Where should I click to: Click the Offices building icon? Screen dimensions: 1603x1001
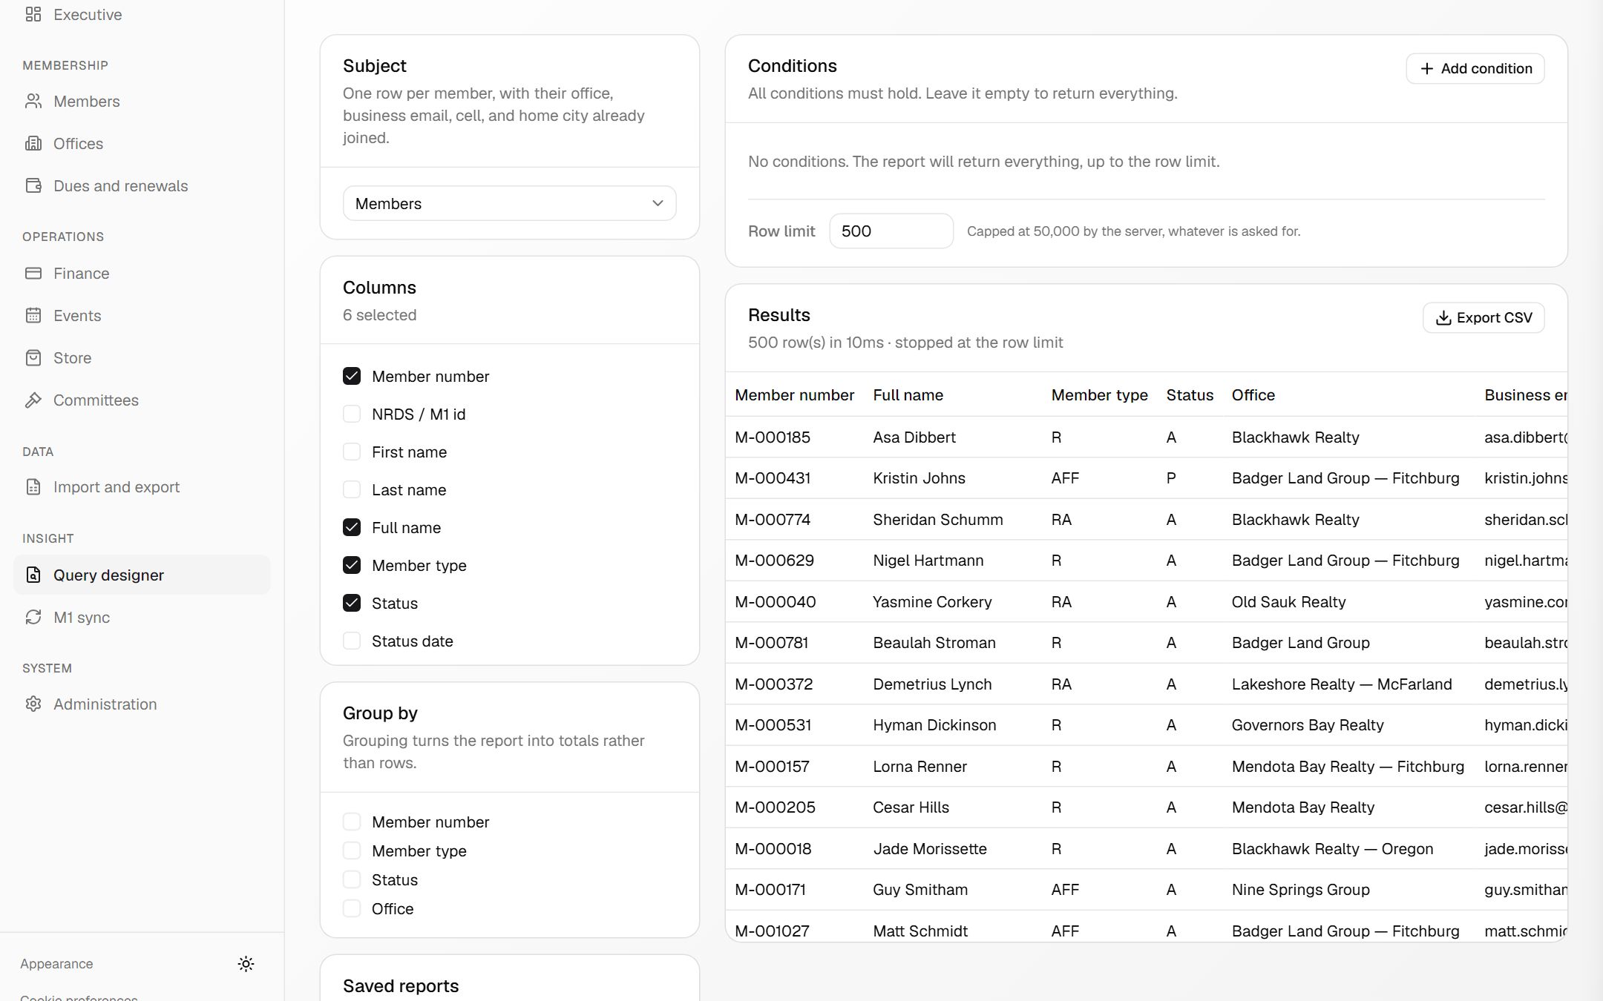coord(33,143)
